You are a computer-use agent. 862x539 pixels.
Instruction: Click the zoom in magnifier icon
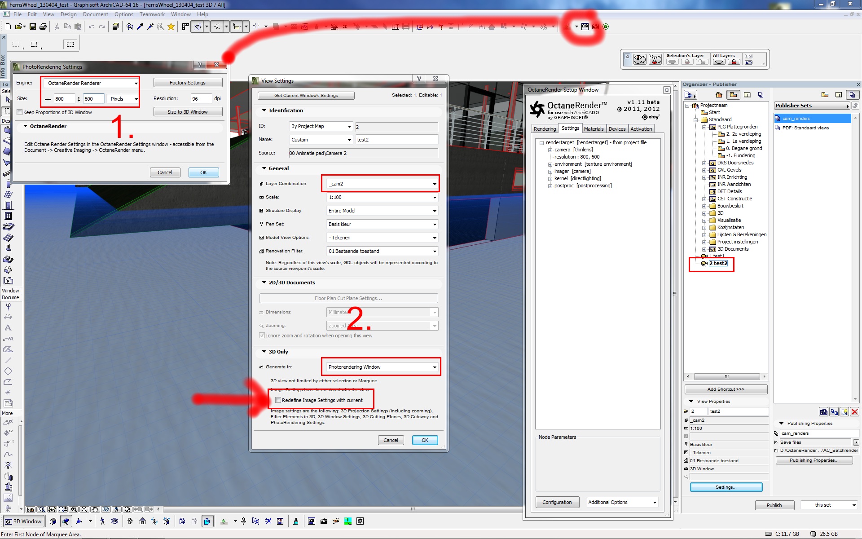tap(74, 509)
